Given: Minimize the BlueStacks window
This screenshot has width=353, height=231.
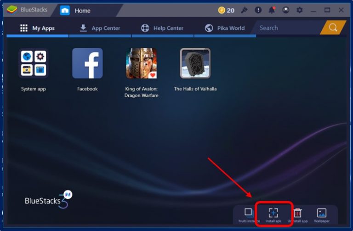Looking at the screenshot, I should (x=313, y=11).
